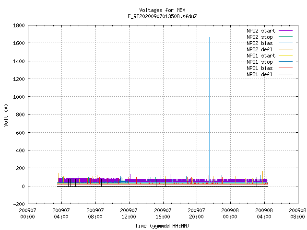This screenshot has width=307, height=230.
Task: Click the 'NPD2 stop' legend label
Action: coord(260,37)
